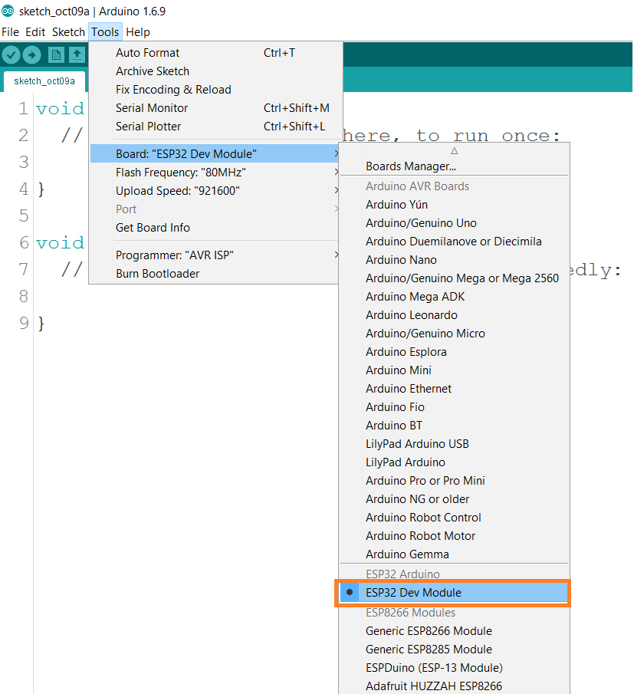Select the ESP32 Dev Module radio item
The width and height of the screenshot is (634, 694).
(x=455, y=593)
